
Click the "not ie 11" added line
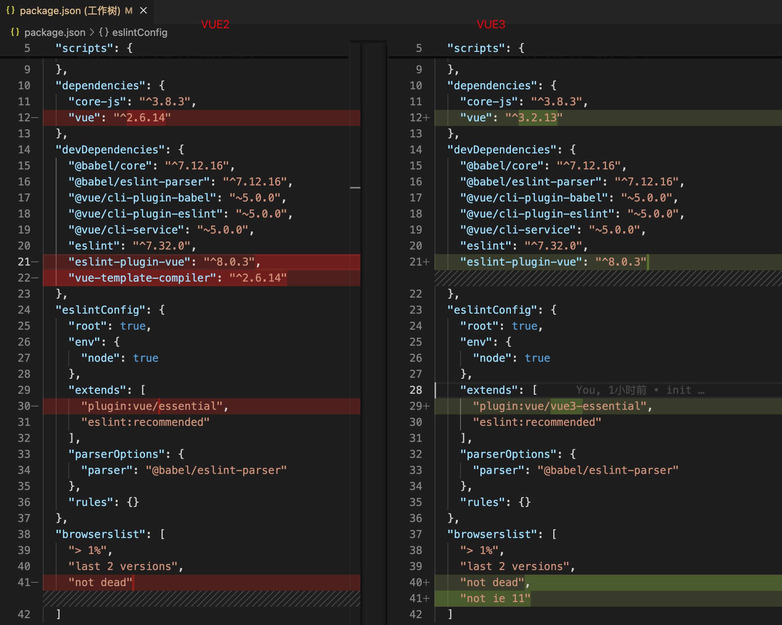[x=608, y=598]
